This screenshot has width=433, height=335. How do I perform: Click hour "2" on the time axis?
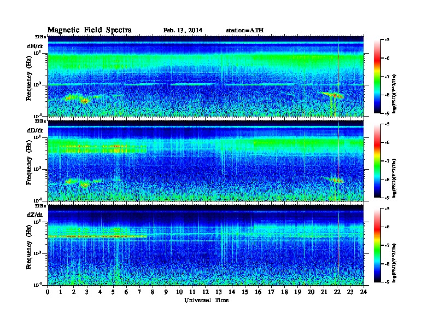(x=74, y=292)
